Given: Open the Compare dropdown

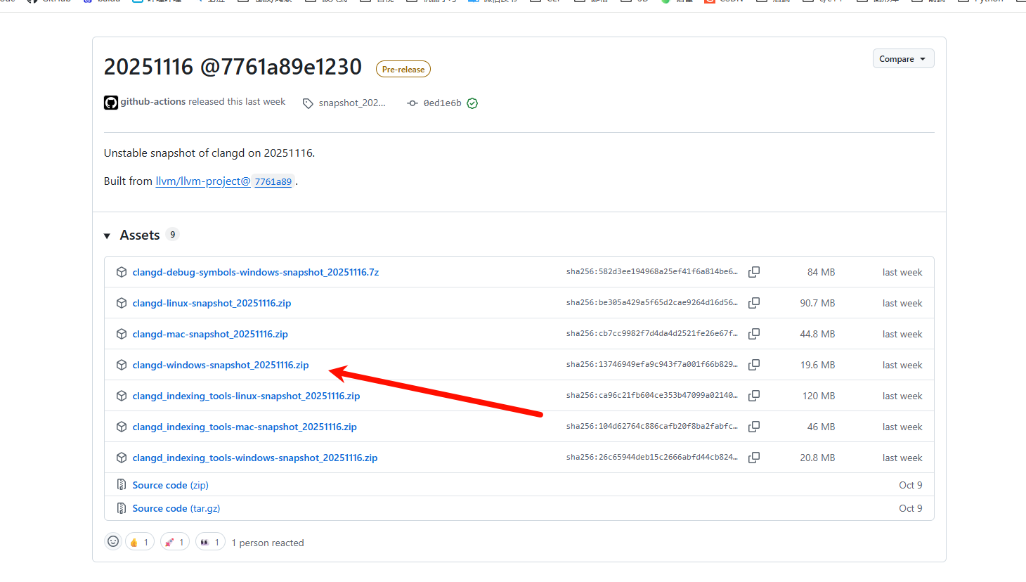Looking at the screenshot, I should point(903,59).
